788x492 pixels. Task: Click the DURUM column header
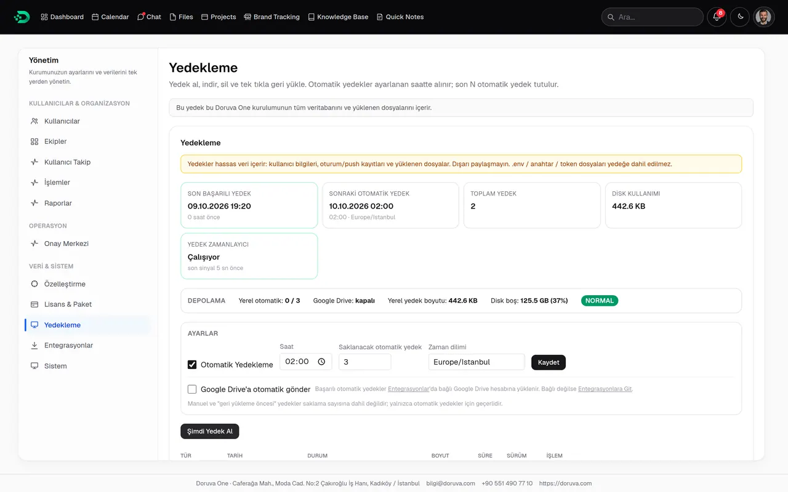click(317, 456)
